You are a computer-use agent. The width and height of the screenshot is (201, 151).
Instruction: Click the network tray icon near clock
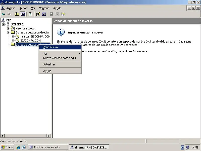click(x=187, y=147)
